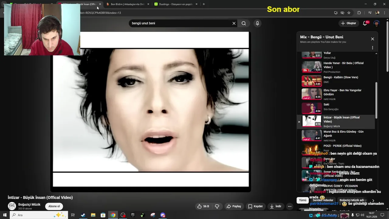The width and height of the screenshot is (389, 219).
Task: Play Bengü - Kalbim (Slow Vers) from playlist
Action: click(x=336, y=81)
